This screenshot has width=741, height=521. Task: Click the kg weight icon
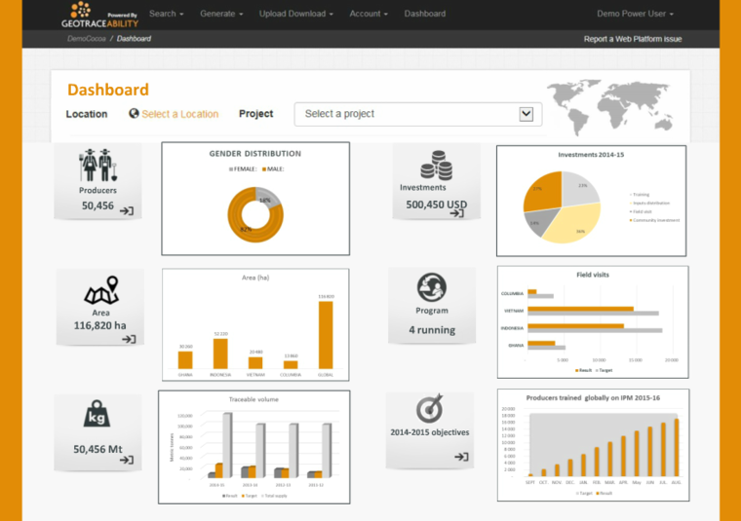[97, 416]
